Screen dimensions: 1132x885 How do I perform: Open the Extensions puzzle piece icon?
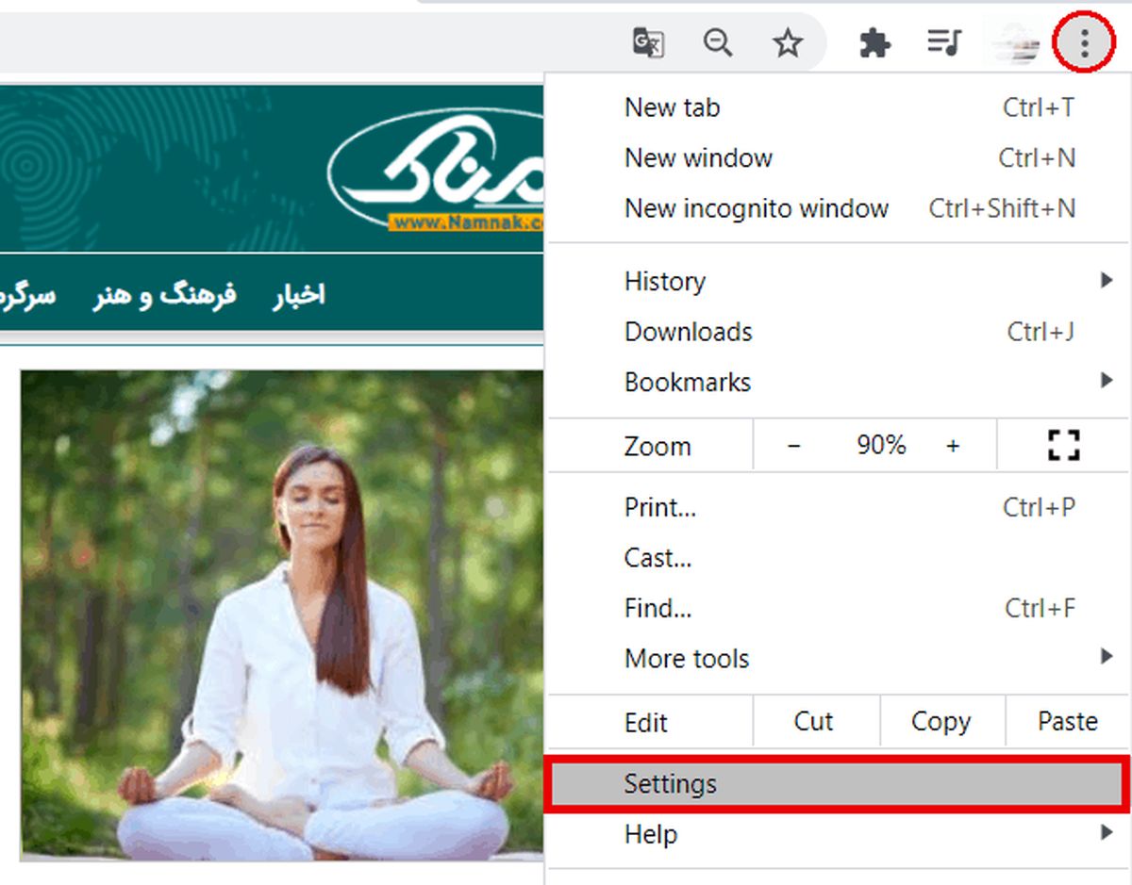pyautogui.click(x=875, y=42)
